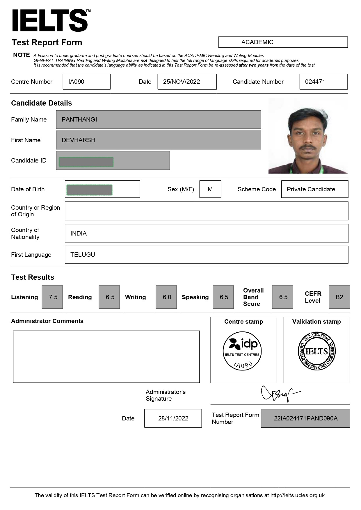Click the test Date field 25/NOV/2022

[x=187, y=82]
